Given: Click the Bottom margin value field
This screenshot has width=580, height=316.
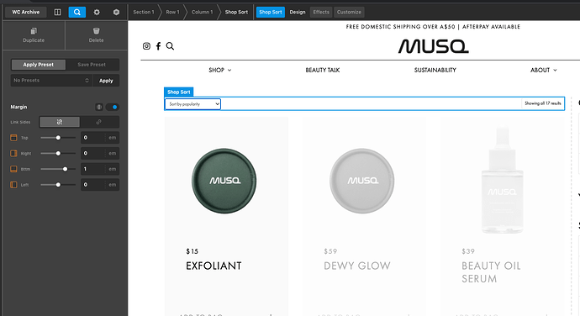Looking at the screenshot, I should tap(93, 169).
